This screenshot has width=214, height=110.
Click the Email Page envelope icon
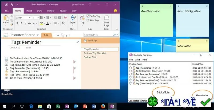[x=106, y=18]
